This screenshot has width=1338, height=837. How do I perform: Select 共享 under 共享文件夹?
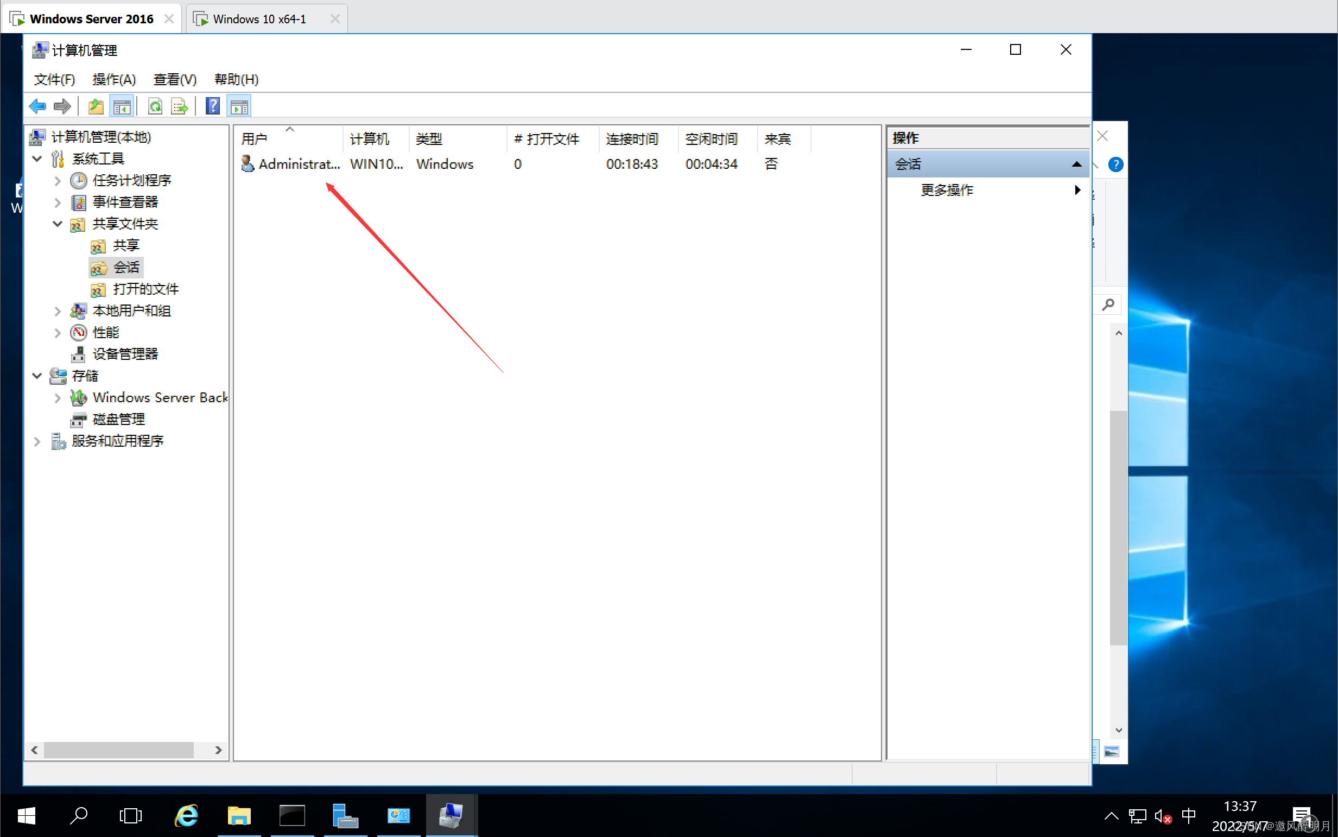pos(126,245)
